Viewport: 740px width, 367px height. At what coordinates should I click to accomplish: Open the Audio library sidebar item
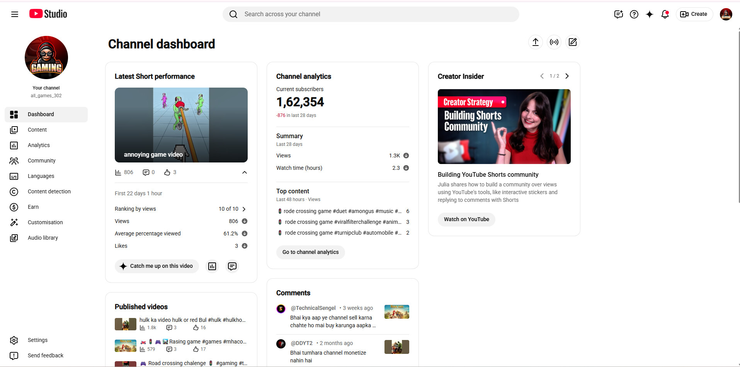(x=46, y=238)
